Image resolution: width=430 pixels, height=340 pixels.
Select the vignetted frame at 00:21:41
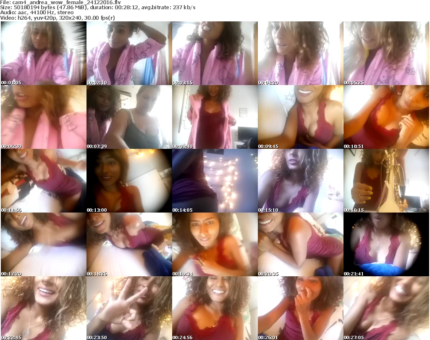click(x=386, y=245)
